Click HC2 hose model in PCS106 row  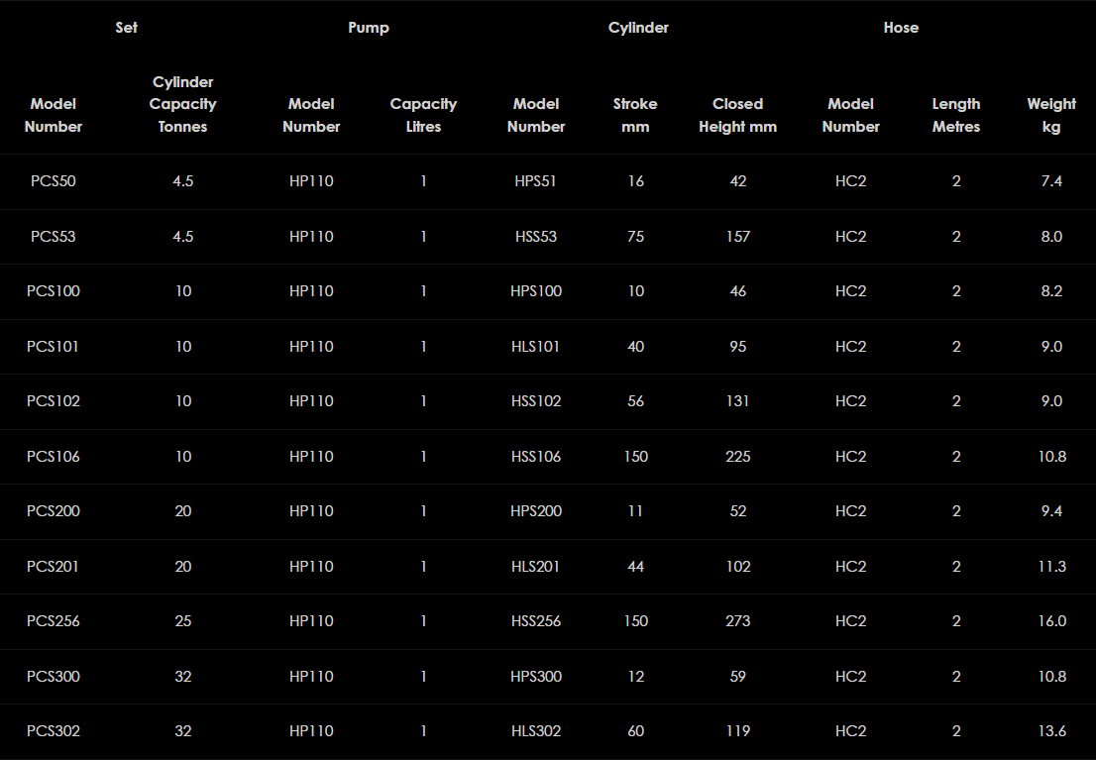tap(850, 457)
